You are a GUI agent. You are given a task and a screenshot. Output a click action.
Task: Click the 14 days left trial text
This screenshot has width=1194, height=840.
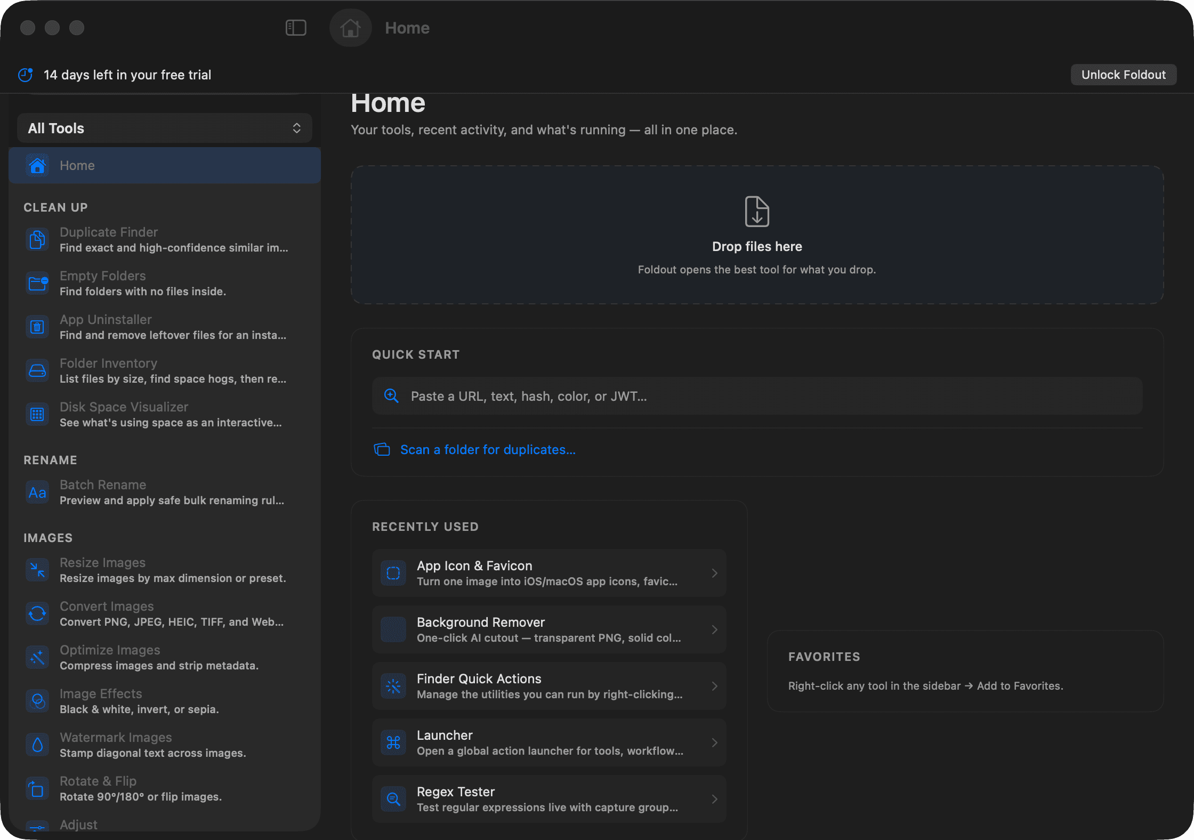(127, 75)
